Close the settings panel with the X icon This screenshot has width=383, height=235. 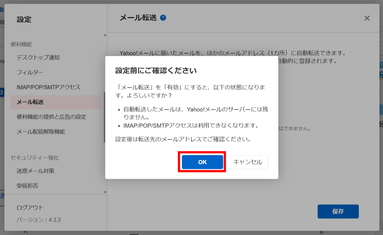click(x=367, y=18)
